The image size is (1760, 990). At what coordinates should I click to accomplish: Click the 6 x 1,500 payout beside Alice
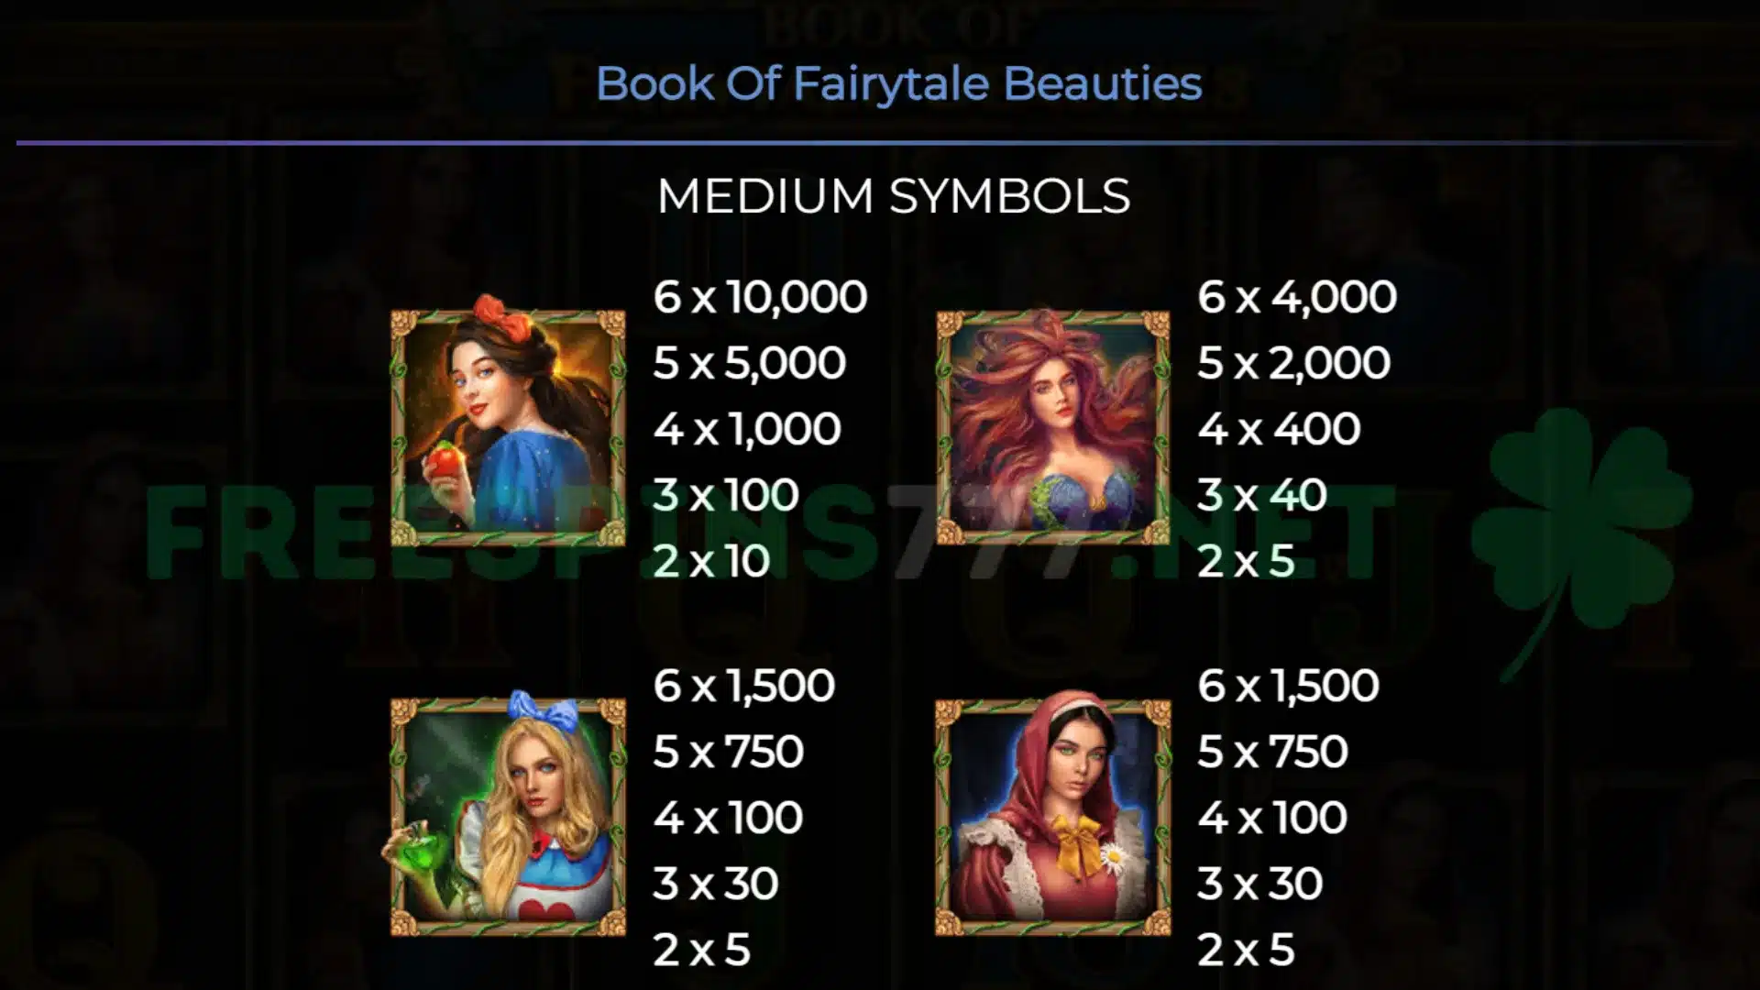(743, 686)
